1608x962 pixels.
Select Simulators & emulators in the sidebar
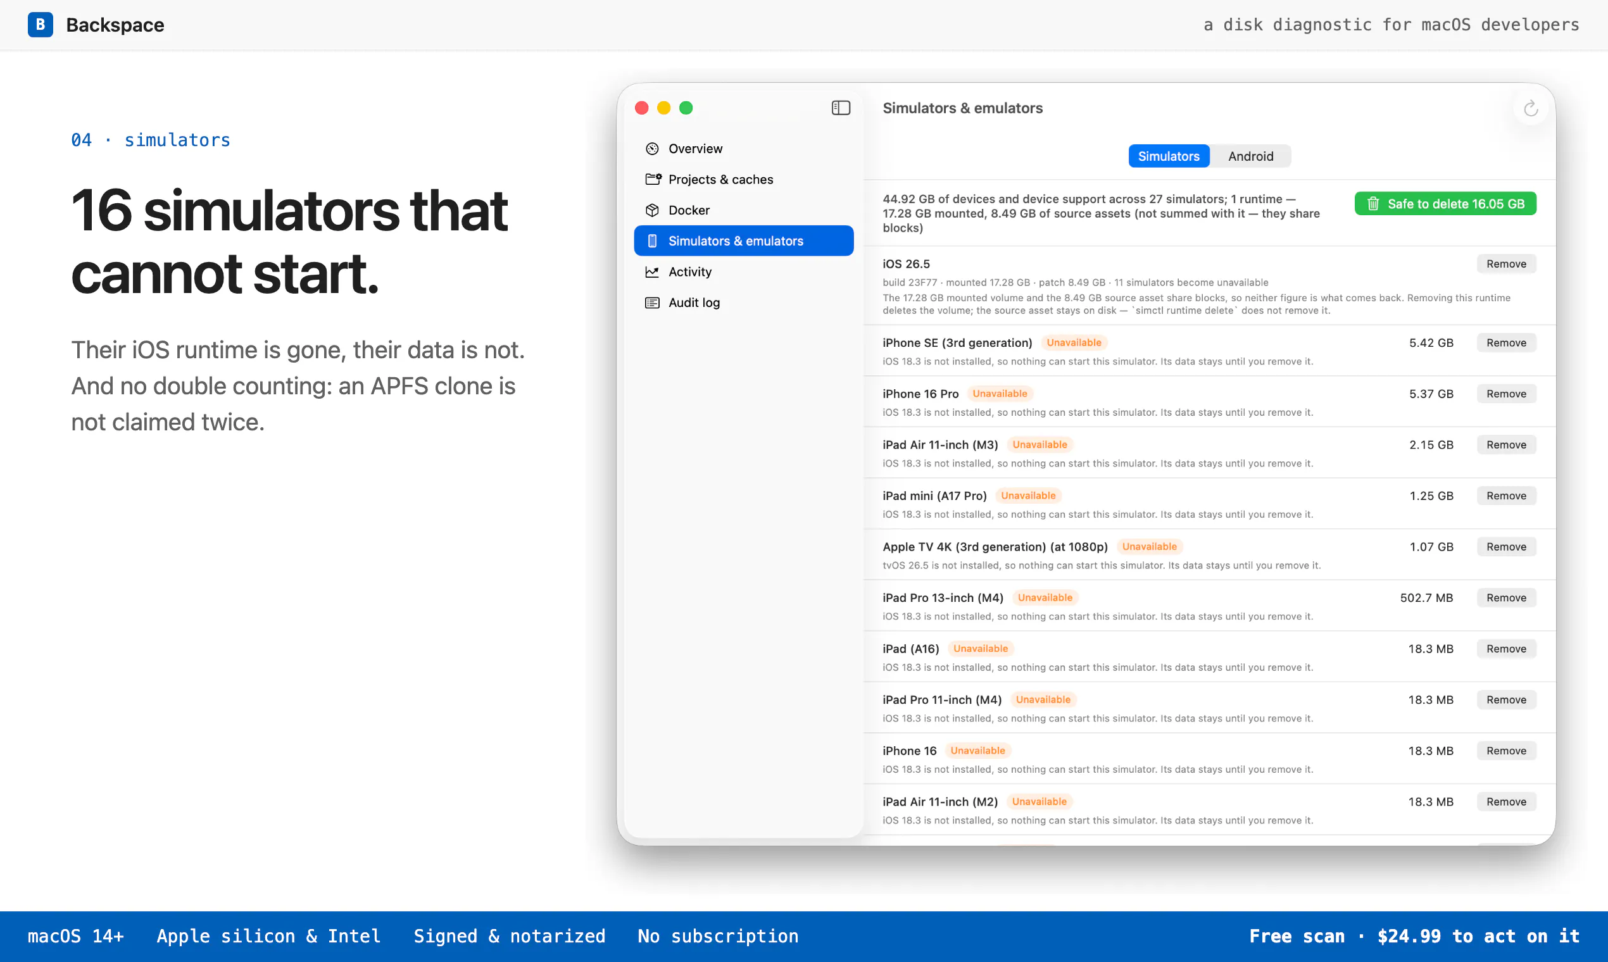744,240
